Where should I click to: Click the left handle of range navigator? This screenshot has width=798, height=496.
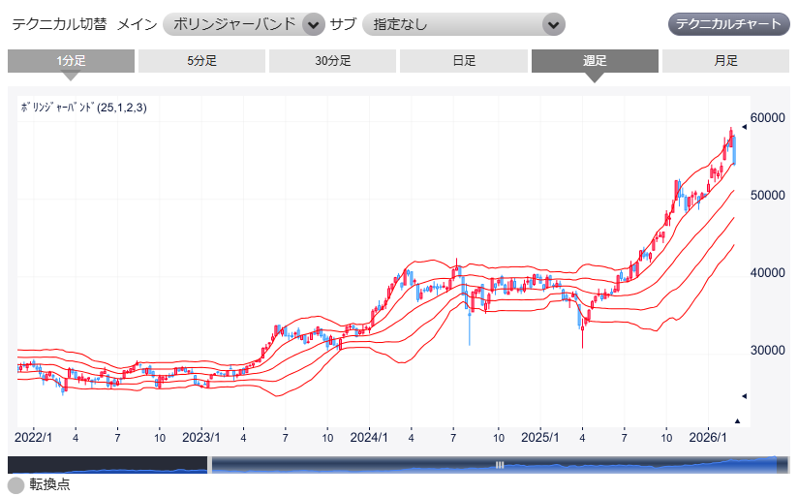[x=209, y=464]
